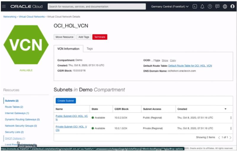Launch Cloud Shell from the header
The width and height of the screenshot is (237, 151).
click(195, 7)
